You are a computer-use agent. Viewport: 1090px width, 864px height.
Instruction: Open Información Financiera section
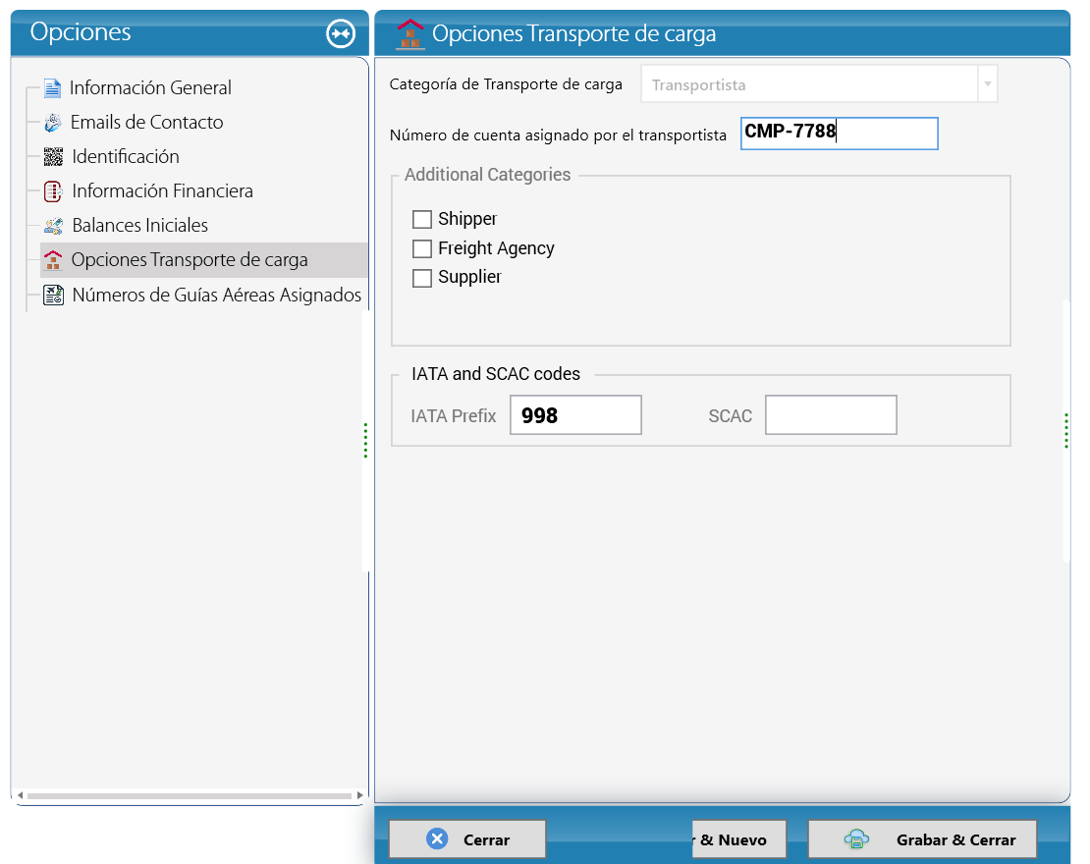[x=163, y=191]
